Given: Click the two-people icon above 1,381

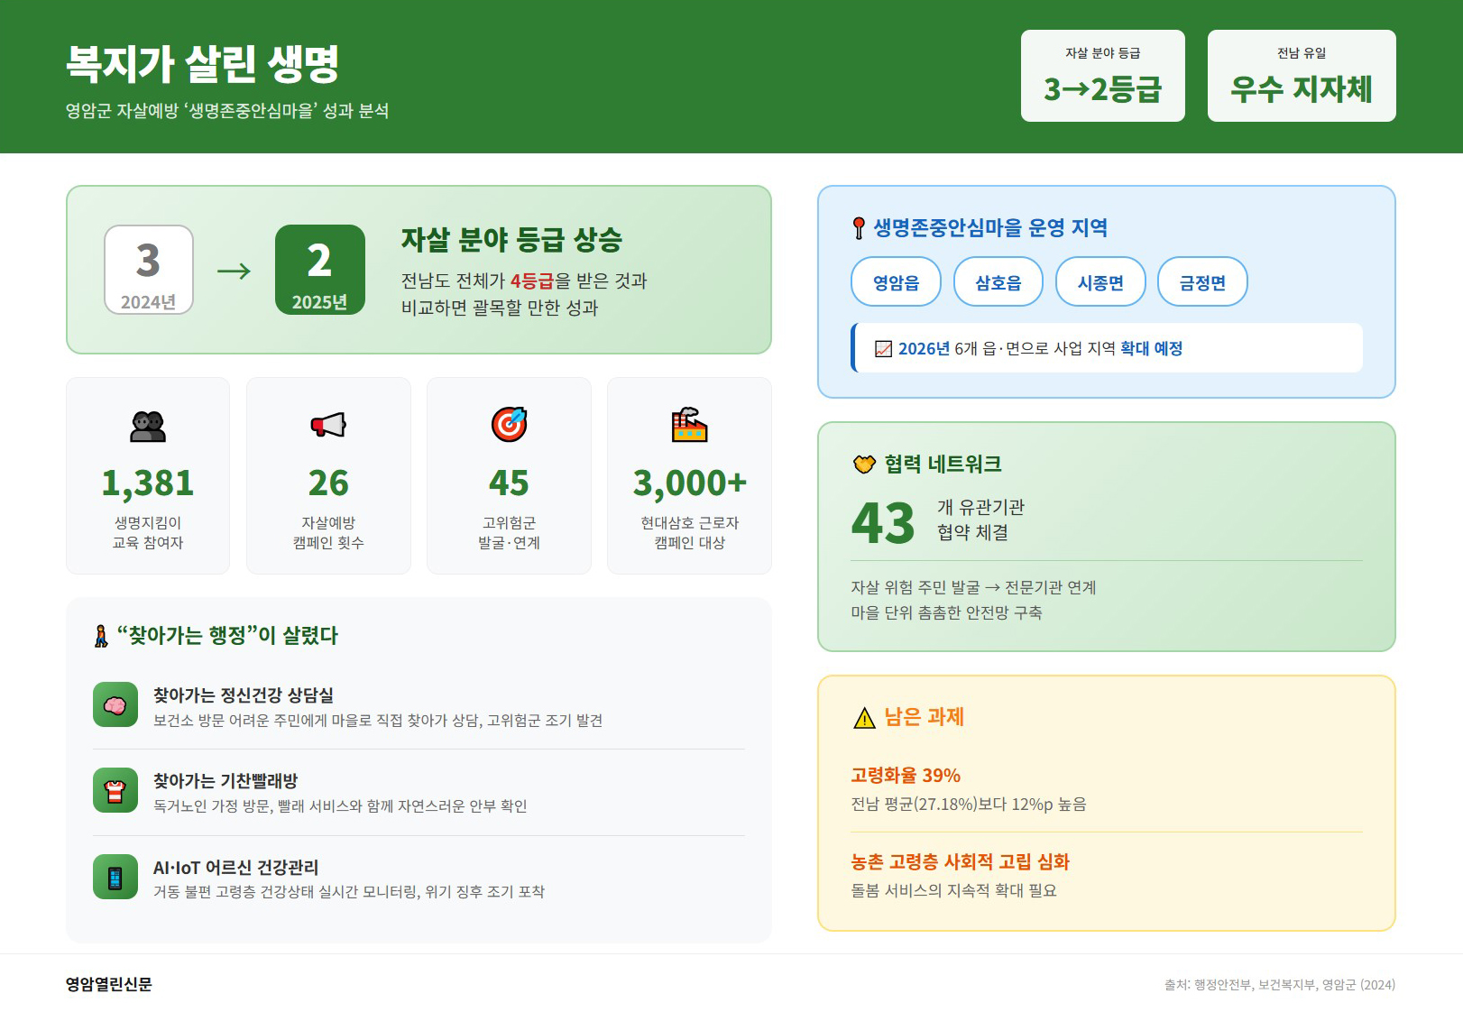Looking at the screenshot, I should [148, 426].
